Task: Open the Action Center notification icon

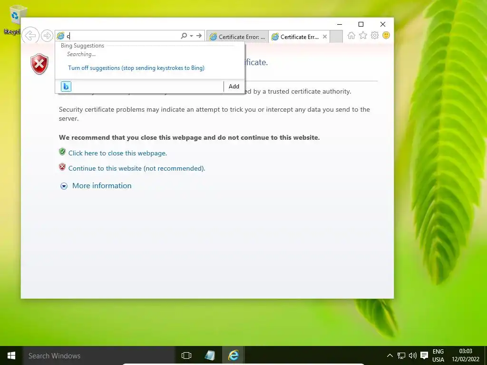Action: pos(424,355)
